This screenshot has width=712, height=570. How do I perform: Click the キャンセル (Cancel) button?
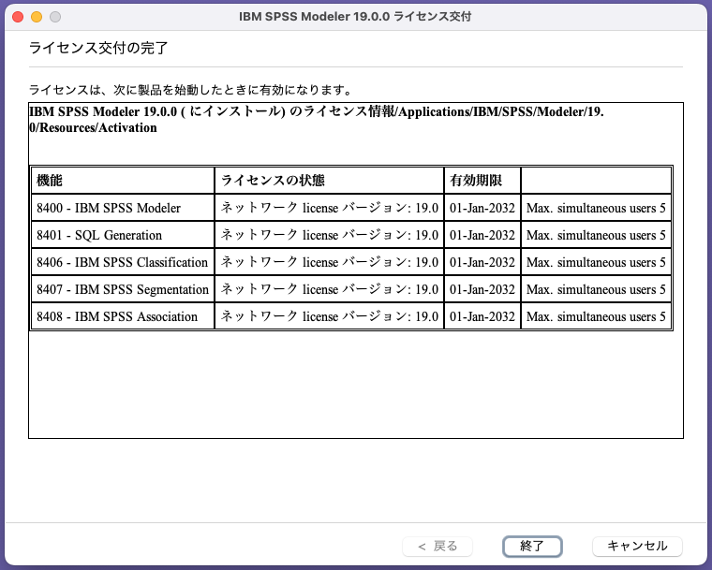(x=637, y=546)
